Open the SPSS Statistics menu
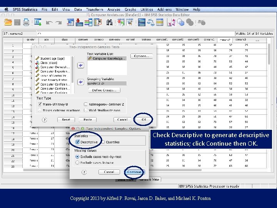277x208 pixels. (x=25, y=9)
